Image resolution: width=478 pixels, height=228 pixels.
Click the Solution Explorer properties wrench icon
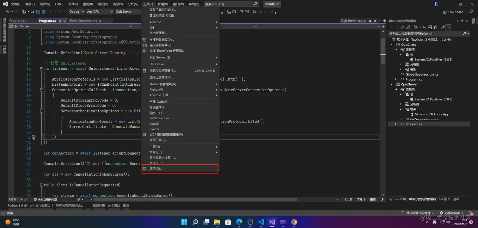443,27
